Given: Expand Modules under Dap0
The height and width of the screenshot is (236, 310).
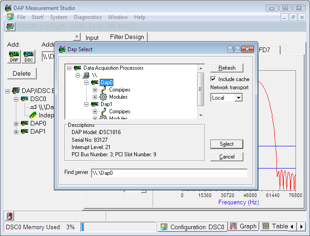Looking at the screenshot, I should [95, 97].
